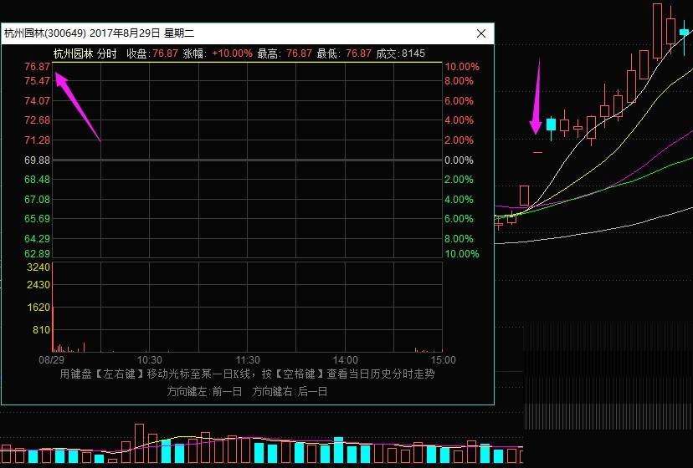Click the 最高 76.87 high value
Viewport: 693px width, 468px height.
point(299,53)
